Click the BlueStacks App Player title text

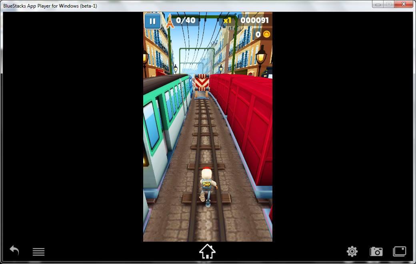[x=50, y=6]
